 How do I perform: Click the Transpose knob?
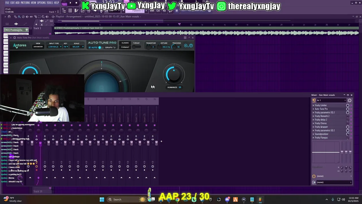(x=148, y=47)
